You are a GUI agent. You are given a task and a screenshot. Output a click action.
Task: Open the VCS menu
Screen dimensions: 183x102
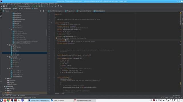pos(47,4)
